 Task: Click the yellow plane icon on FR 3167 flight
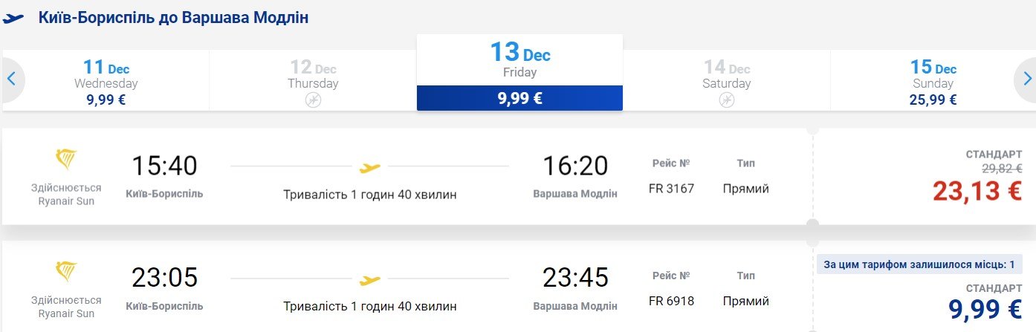369,168
